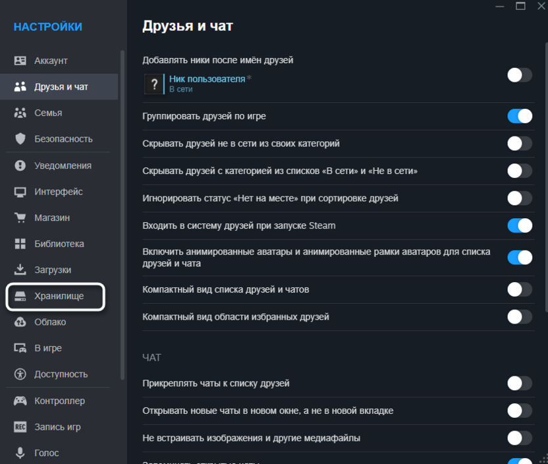This screenshot has width=548, height=464.
Task: Click the В игре overlay icon
Action: click(20, 348)
